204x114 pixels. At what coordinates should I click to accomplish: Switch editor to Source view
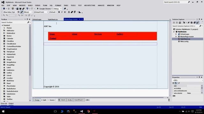click(51, 100)
